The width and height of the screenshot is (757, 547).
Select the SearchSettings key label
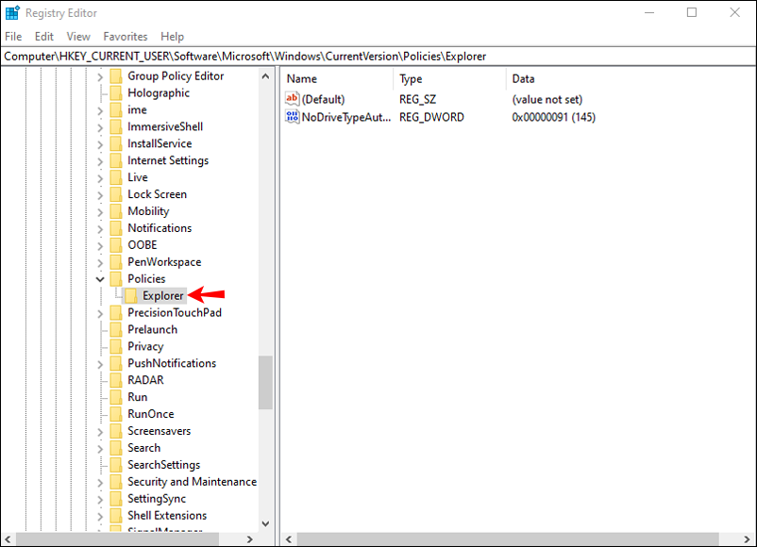[x=163, y=465]
